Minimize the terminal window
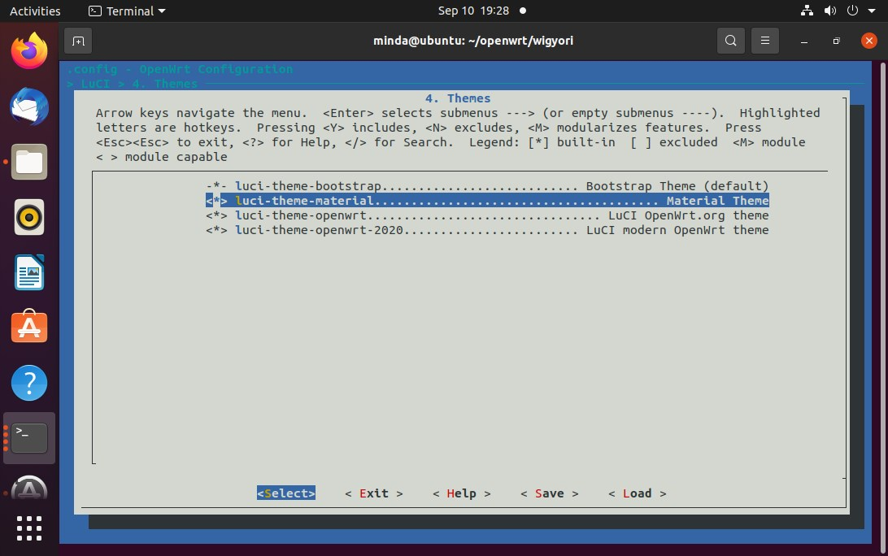Viewport: 888px width, 556px height. point(803,41)
